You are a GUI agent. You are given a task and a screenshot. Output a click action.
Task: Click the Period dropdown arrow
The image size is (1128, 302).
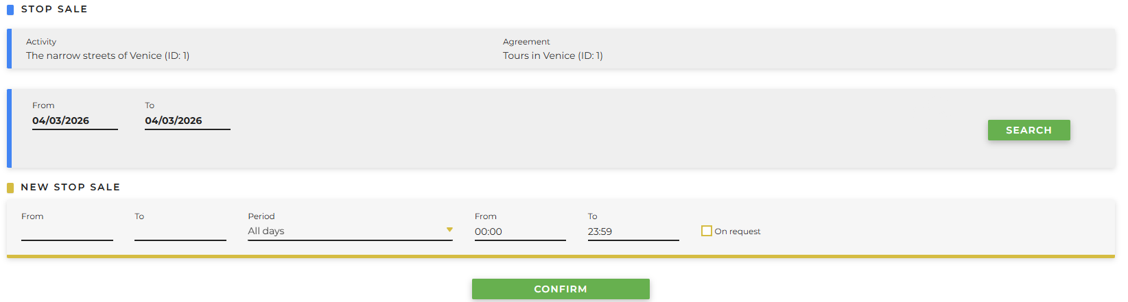coord(449,230)
